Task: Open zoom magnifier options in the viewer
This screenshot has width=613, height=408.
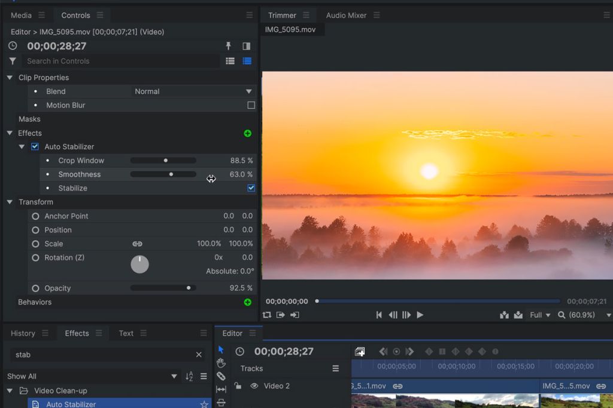Action: [560, 315]
